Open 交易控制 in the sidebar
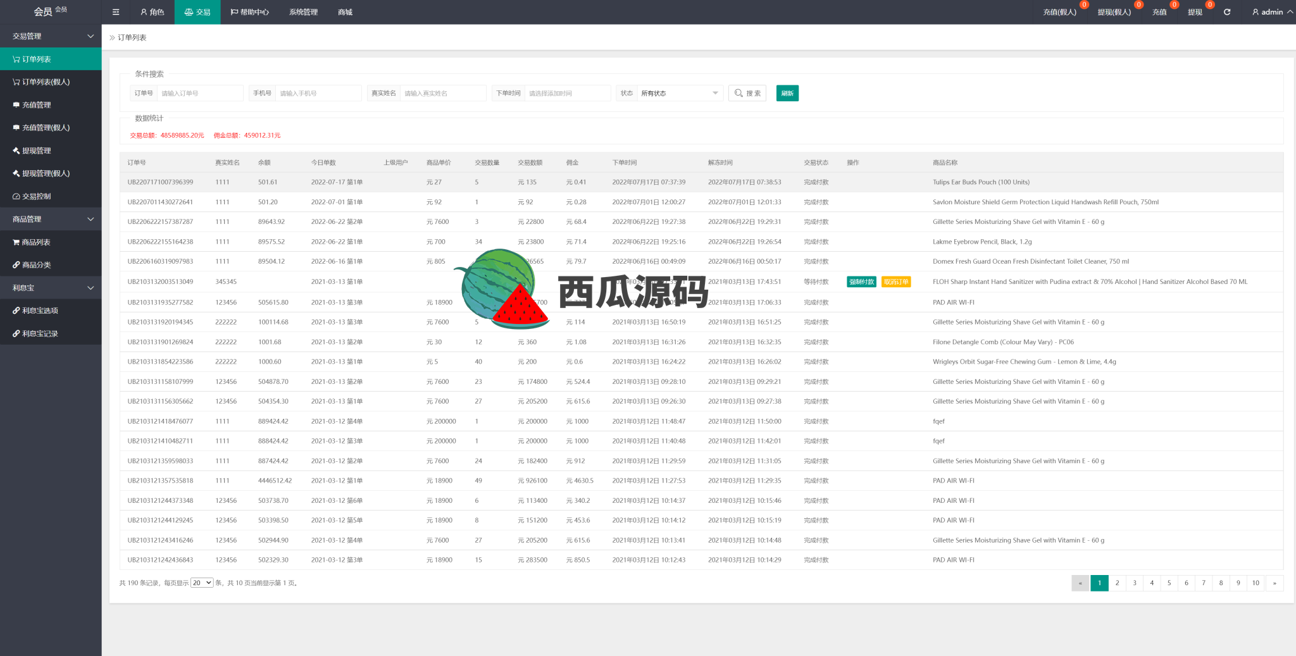The image size is (1296, 656). 51,196
